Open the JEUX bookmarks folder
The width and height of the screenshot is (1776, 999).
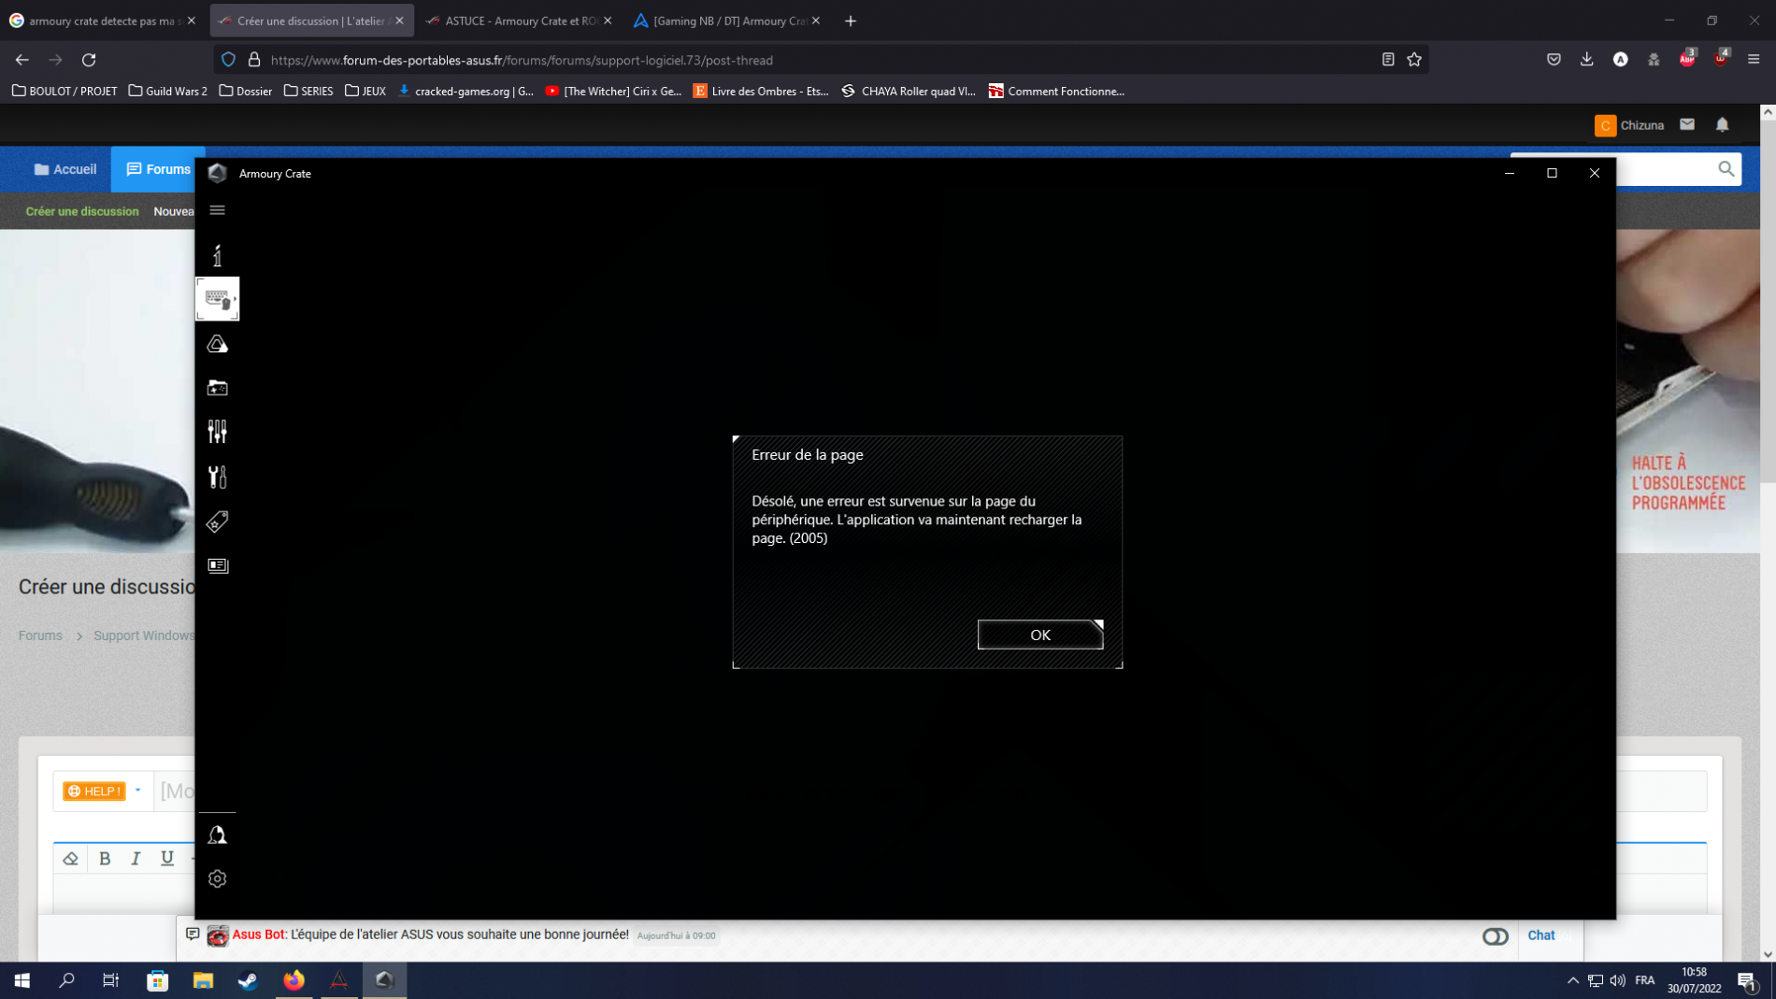pos(365,91)
